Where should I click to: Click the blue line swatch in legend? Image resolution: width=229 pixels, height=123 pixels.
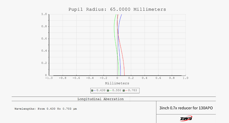[x=95, y=90]
